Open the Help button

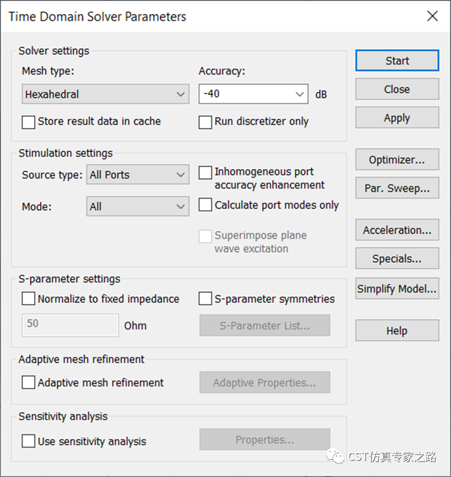coord(397,330)
